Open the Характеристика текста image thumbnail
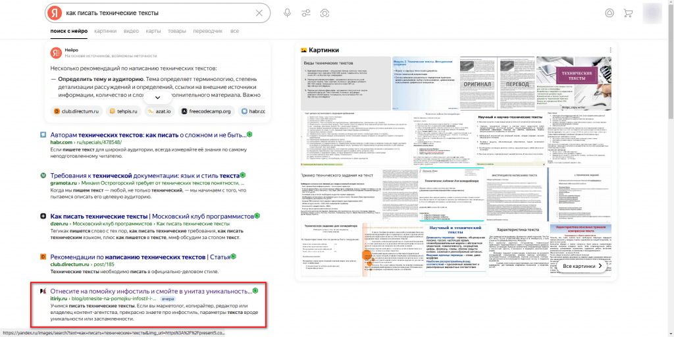The width and height of the screenshot is (674, 337). (x=517, y=249)
